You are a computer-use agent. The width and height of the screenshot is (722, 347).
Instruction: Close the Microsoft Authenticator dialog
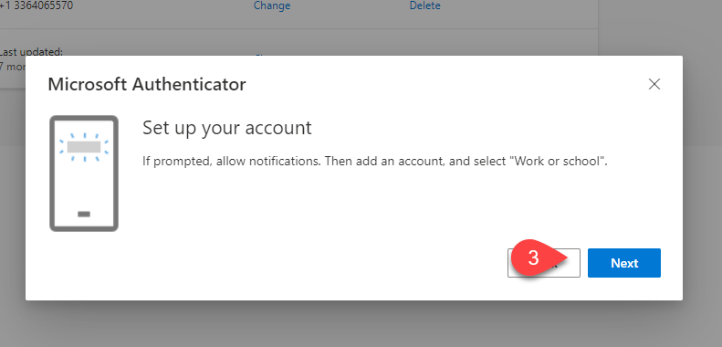654,84
